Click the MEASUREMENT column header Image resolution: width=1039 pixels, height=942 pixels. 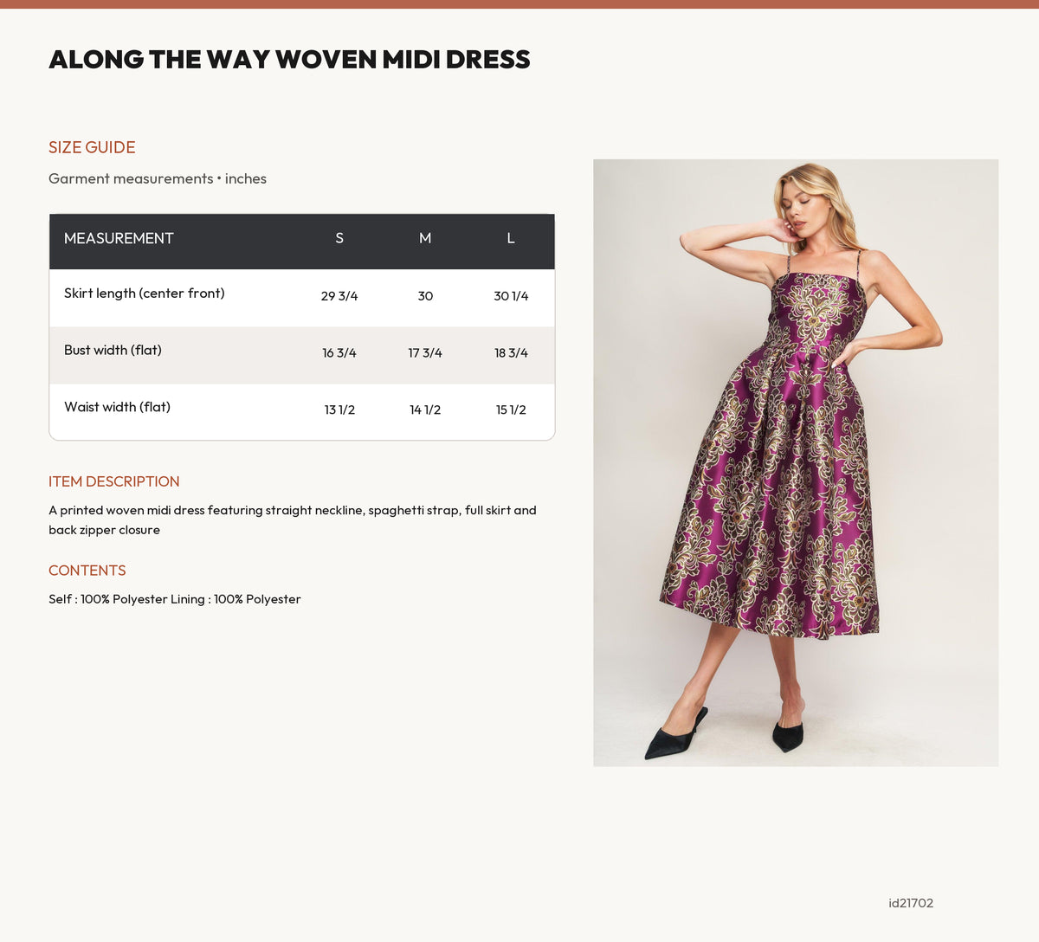point(119,238)
